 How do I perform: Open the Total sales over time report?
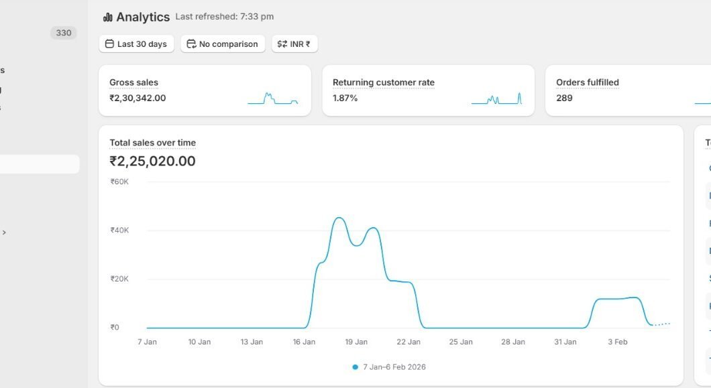pyautogui.click(x=152, y=143)
